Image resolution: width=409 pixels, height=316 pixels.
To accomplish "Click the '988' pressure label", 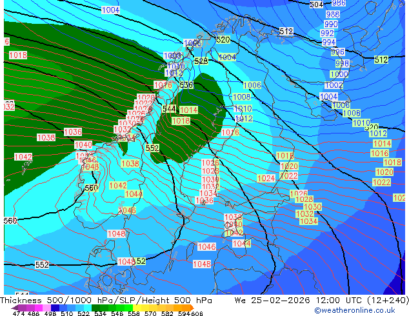I will [x=333, y=14].
